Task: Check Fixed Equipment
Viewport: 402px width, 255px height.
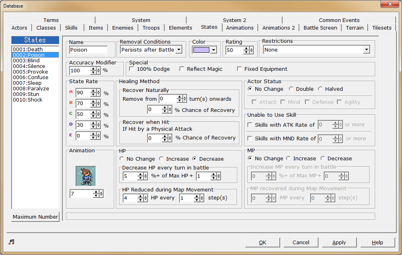Action: coord(239,69)
